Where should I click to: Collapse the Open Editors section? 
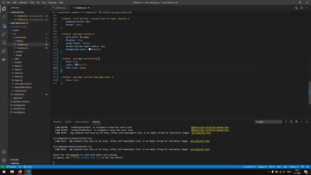(17, 12)
